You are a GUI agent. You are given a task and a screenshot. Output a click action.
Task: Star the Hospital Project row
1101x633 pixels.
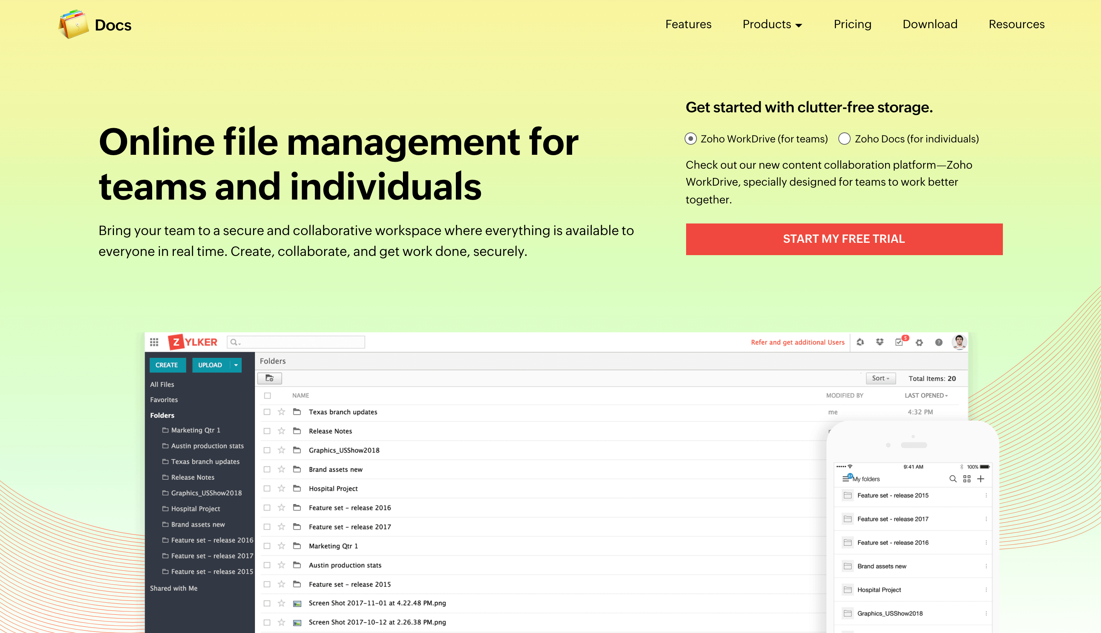282,488
